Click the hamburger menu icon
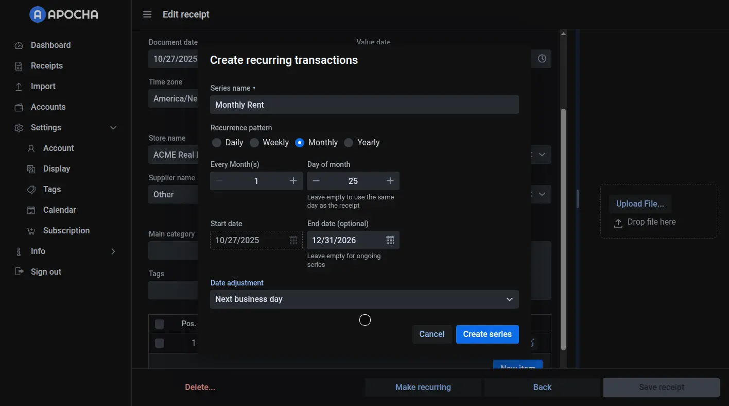 147,14
